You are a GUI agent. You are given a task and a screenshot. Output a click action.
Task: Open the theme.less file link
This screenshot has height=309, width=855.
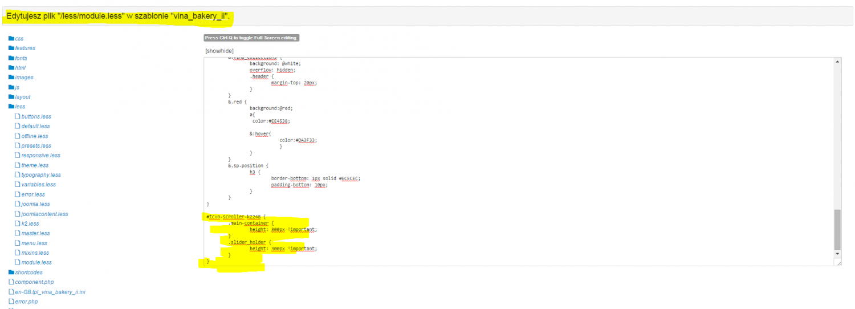click(35, 165)
